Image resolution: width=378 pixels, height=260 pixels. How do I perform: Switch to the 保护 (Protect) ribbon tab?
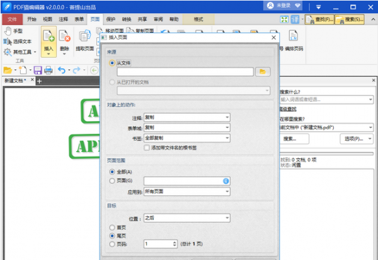tap(111, 20)
